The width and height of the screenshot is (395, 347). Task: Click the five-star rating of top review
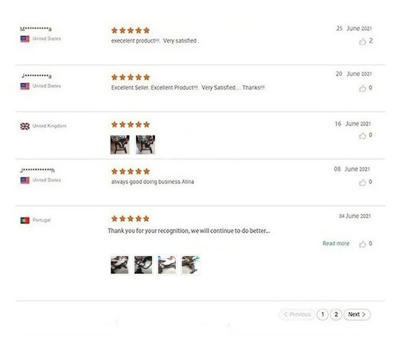131,31
